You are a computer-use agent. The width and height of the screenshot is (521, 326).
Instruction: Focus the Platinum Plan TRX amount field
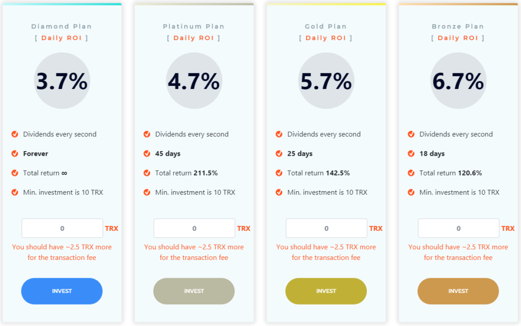[x=194, y=228]
